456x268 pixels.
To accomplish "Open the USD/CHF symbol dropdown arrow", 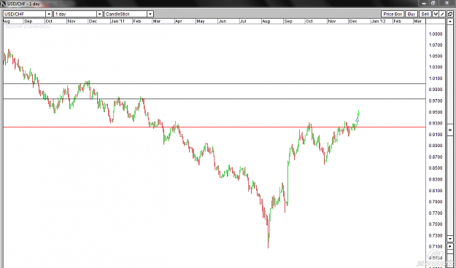I will click(x=49, y=14).
